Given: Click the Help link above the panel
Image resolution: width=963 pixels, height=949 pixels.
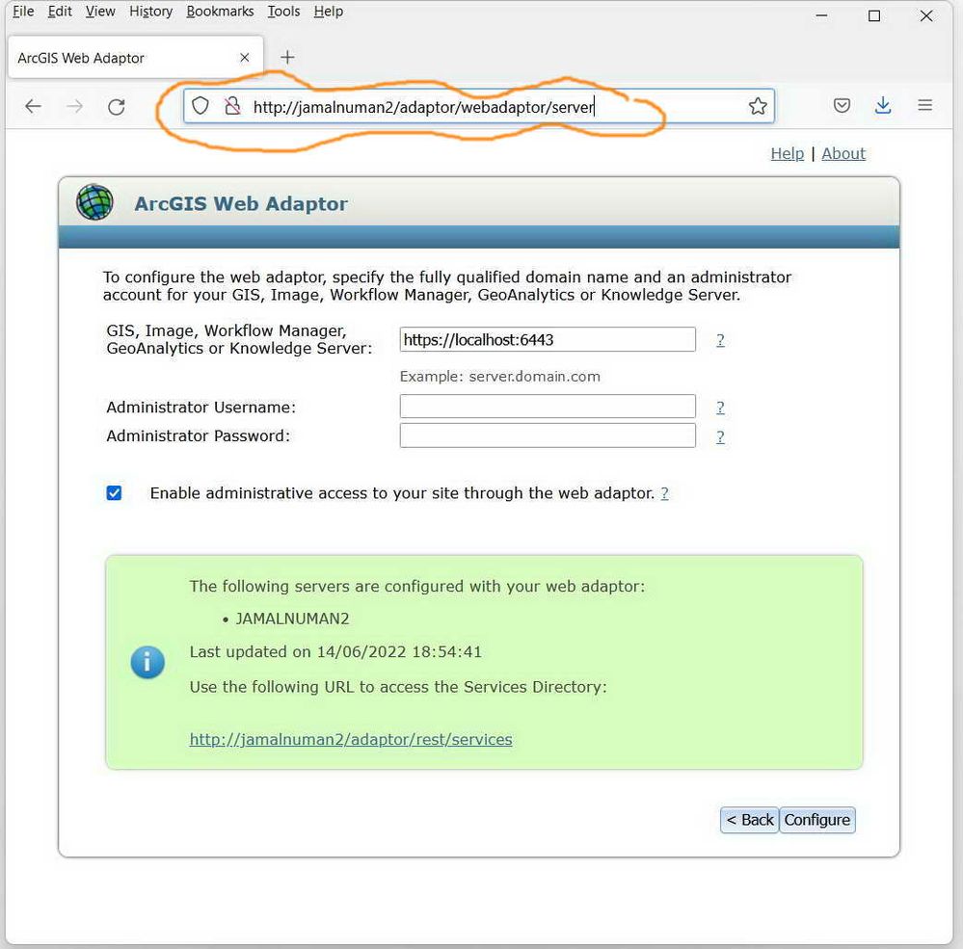Looking at the screenshot, I should (787, 153).
